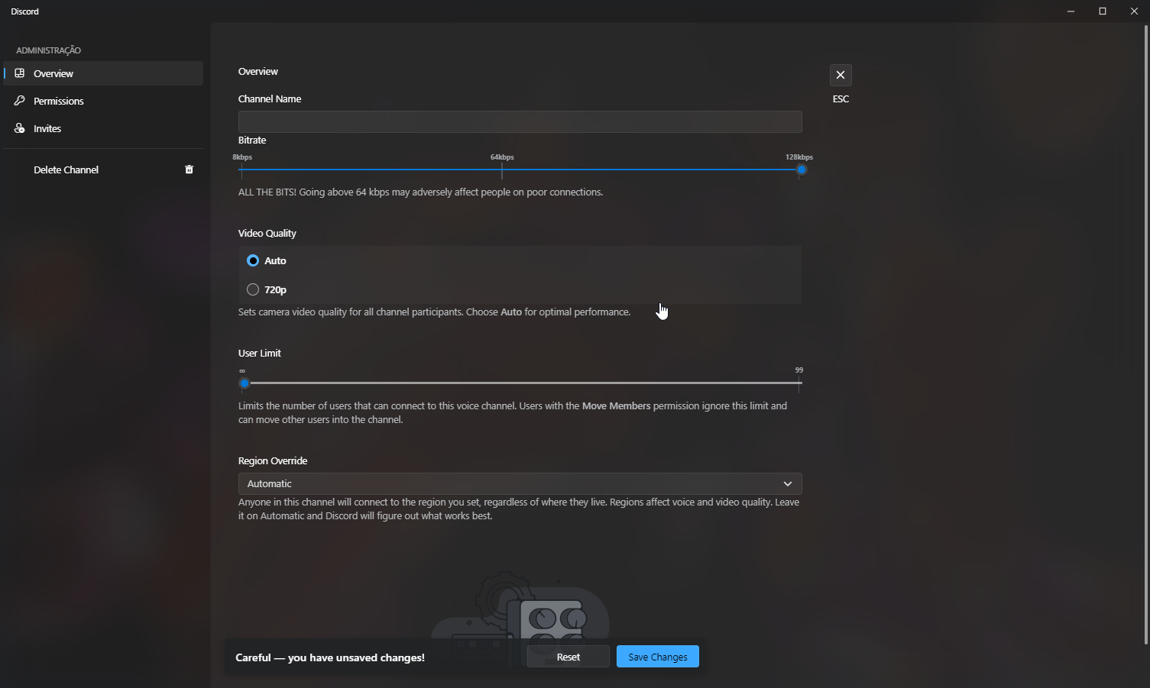1150x688 pixels.
Task: Click the User Limit slider handle
Action: pos(244,383)
